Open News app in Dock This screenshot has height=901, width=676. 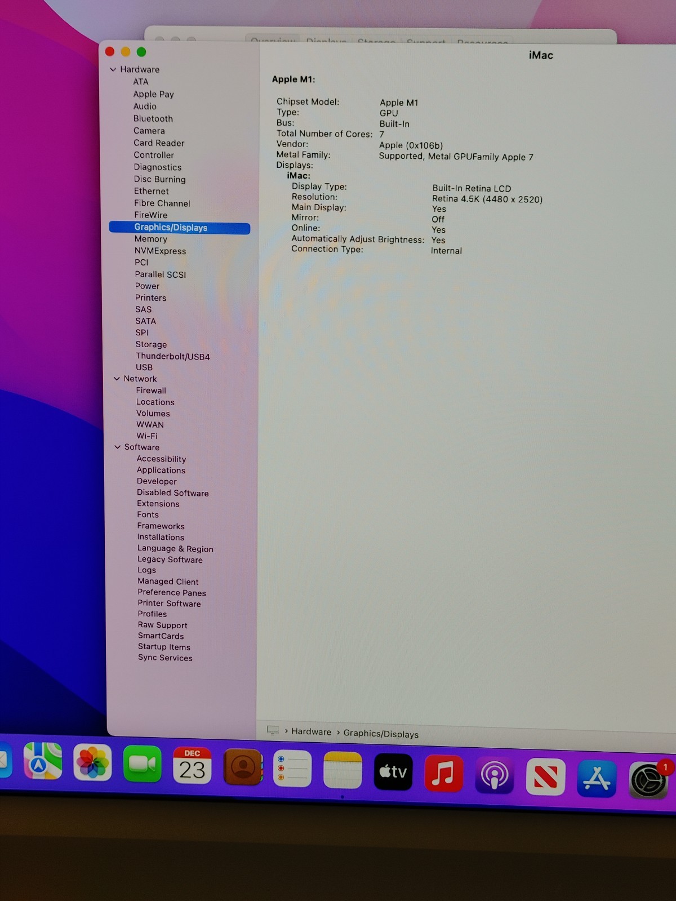click(x=545, y=777)
